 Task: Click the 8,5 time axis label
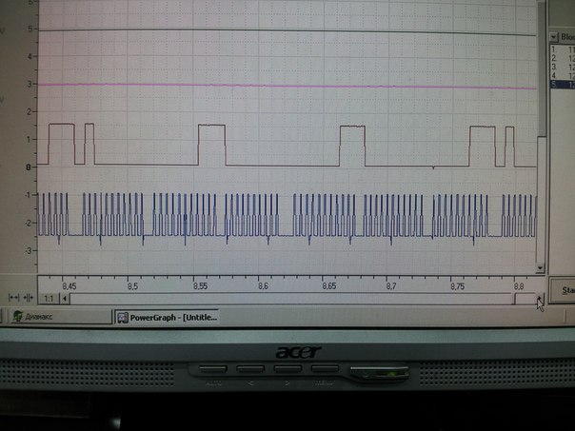point(132,285)
